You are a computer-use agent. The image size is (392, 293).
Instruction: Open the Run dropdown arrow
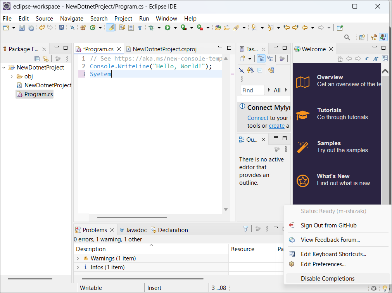175,28
